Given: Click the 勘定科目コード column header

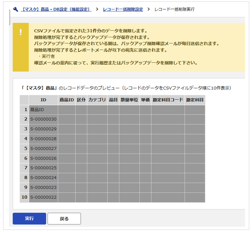Looking at the screenshot, I should pyautogui.click(x=168, y=100).
